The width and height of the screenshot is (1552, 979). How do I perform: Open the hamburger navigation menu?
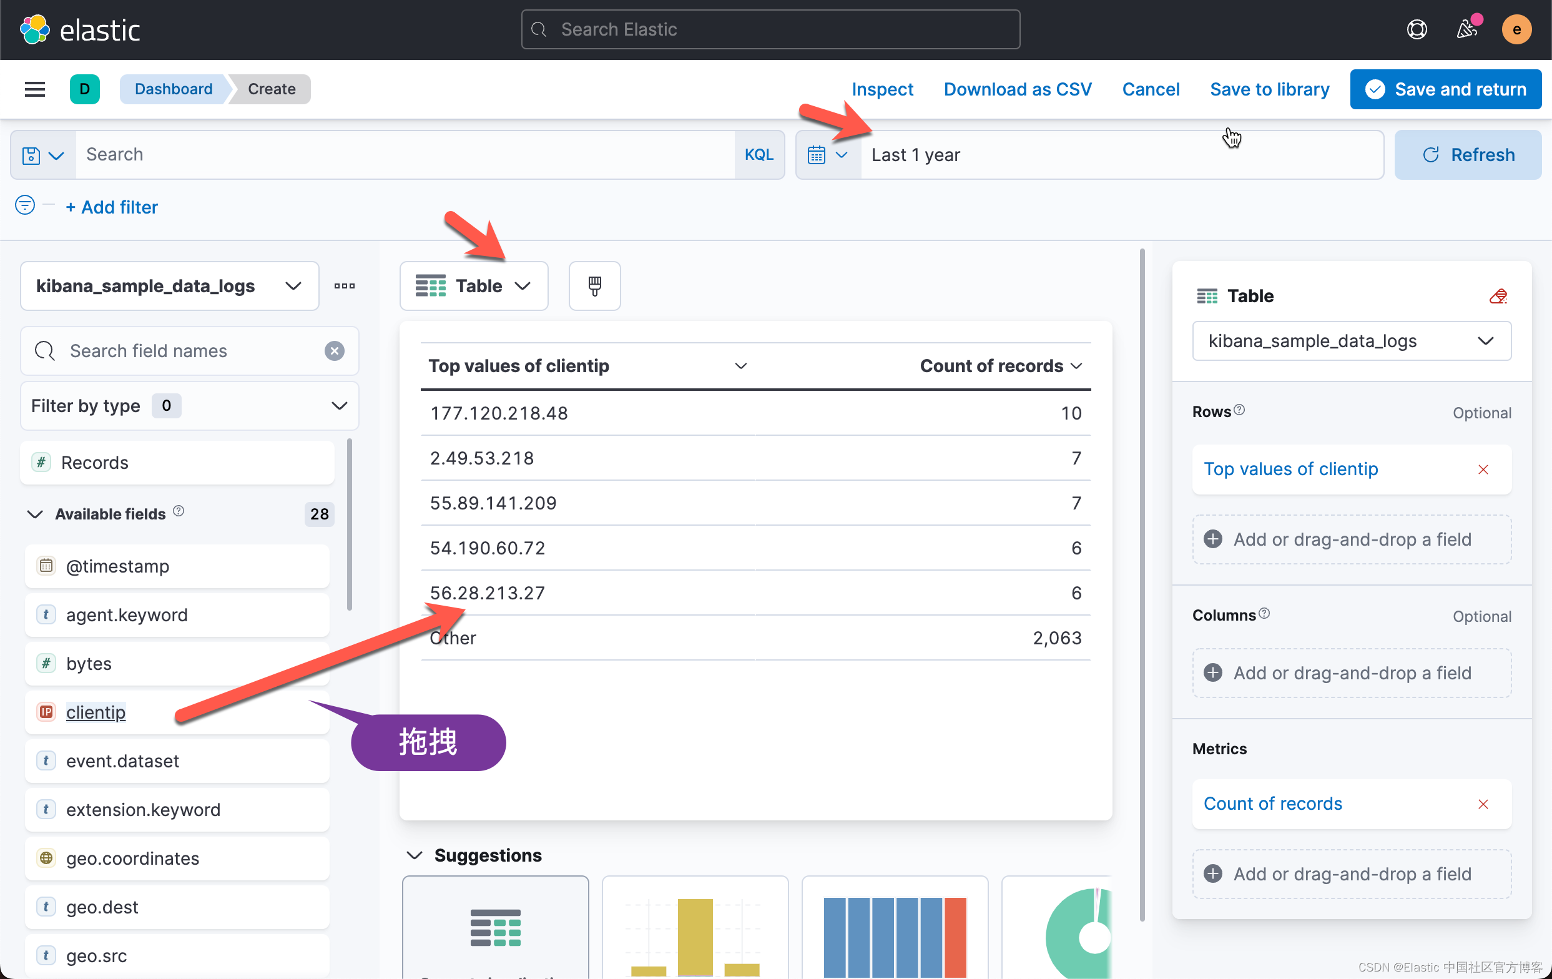pyautogui.click(x=35, y=89)
